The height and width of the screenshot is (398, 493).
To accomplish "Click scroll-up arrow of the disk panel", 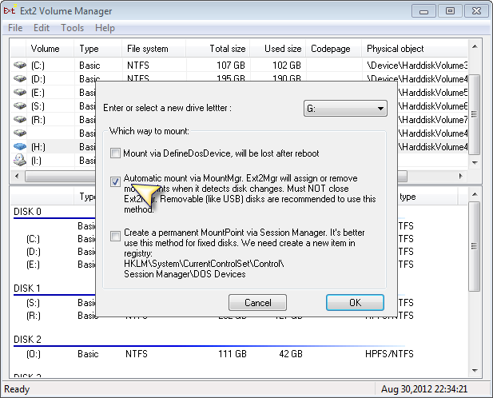I will [x=475, y=194].
